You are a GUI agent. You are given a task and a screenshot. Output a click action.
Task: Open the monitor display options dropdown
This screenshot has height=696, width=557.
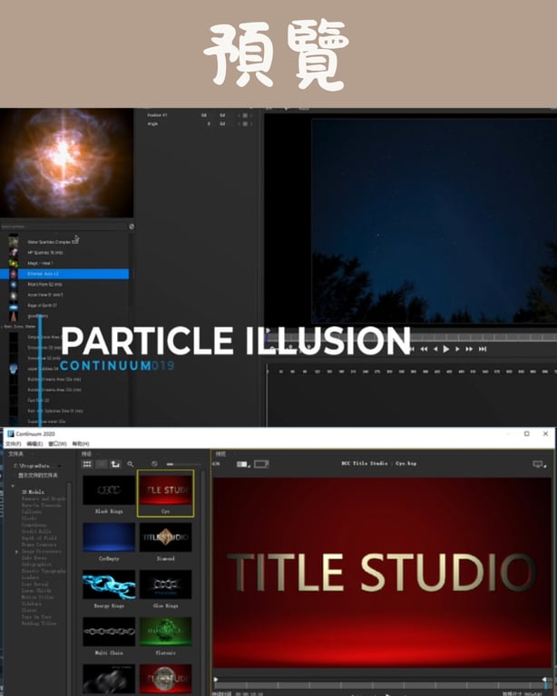click(539, 464)
